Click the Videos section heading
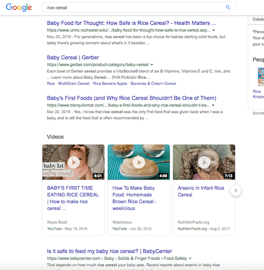 click(x=55, y=137)
